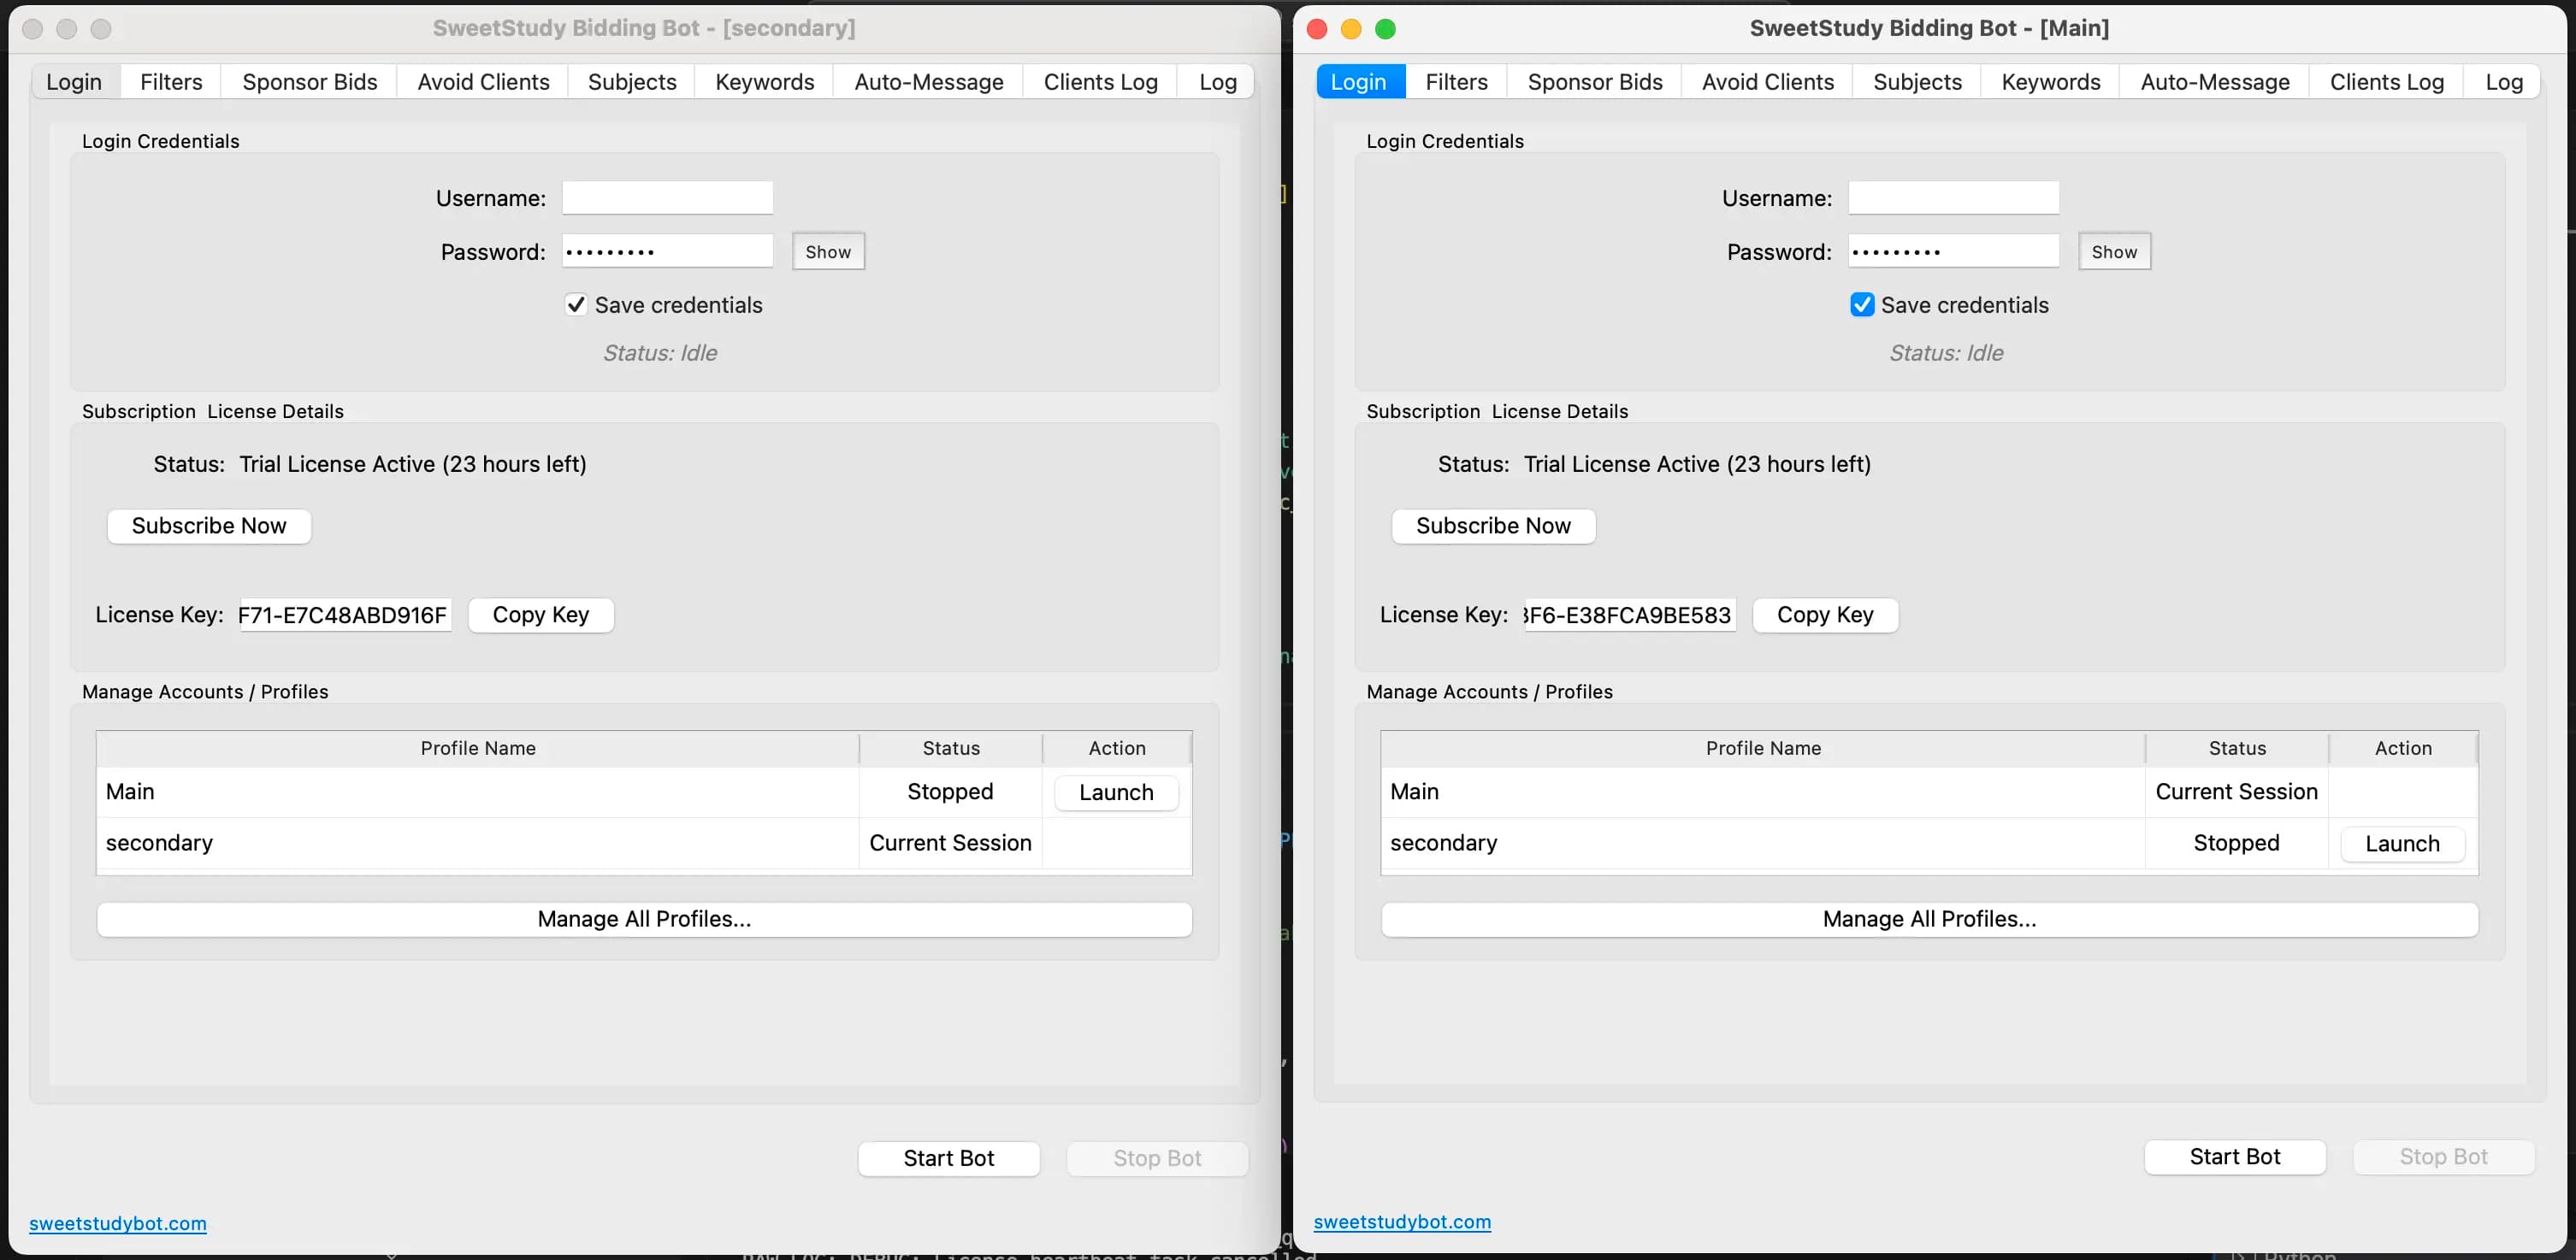Screen dimensions: 2576x1260
Task: Click Subscribe Now in secondary window
Action: point(209,526)
